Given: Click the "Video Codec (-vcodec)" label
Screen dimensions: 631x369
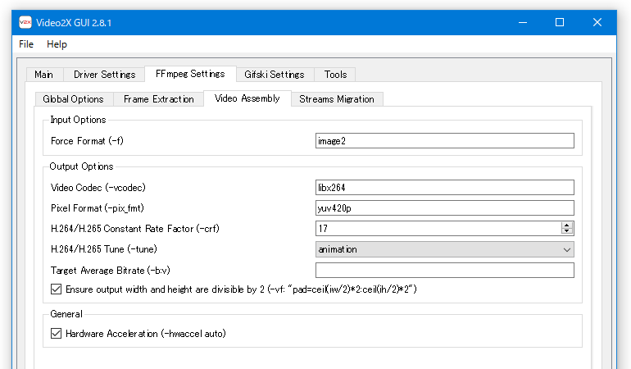Looking at the screenshot, I should click(x=98, y=188).
